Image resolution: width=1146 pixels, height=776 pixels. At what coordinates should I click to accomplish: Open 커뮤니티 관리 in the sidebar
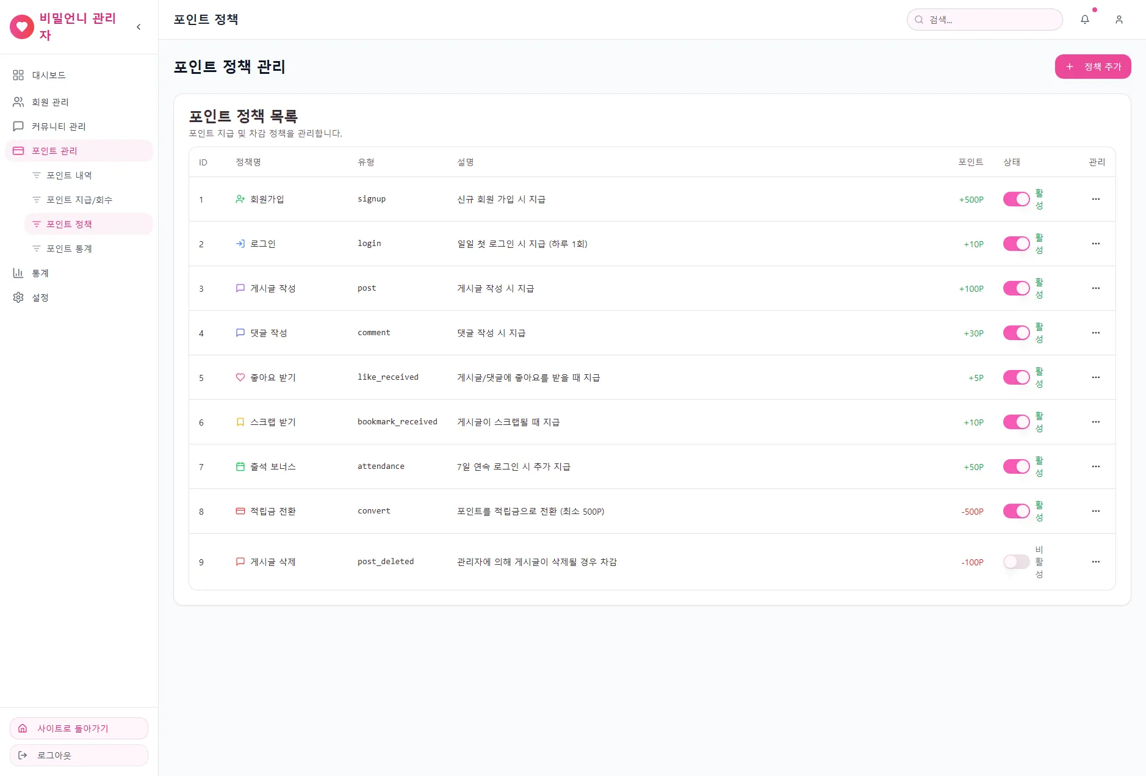pos(79,126)
